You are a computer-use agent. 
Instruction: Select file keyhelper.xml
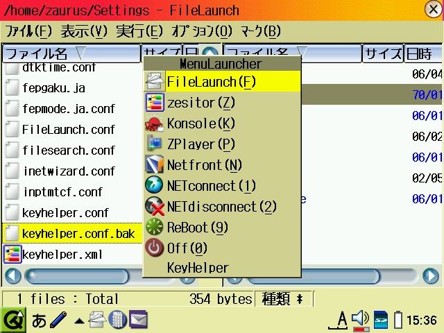[x=62, y=255]
